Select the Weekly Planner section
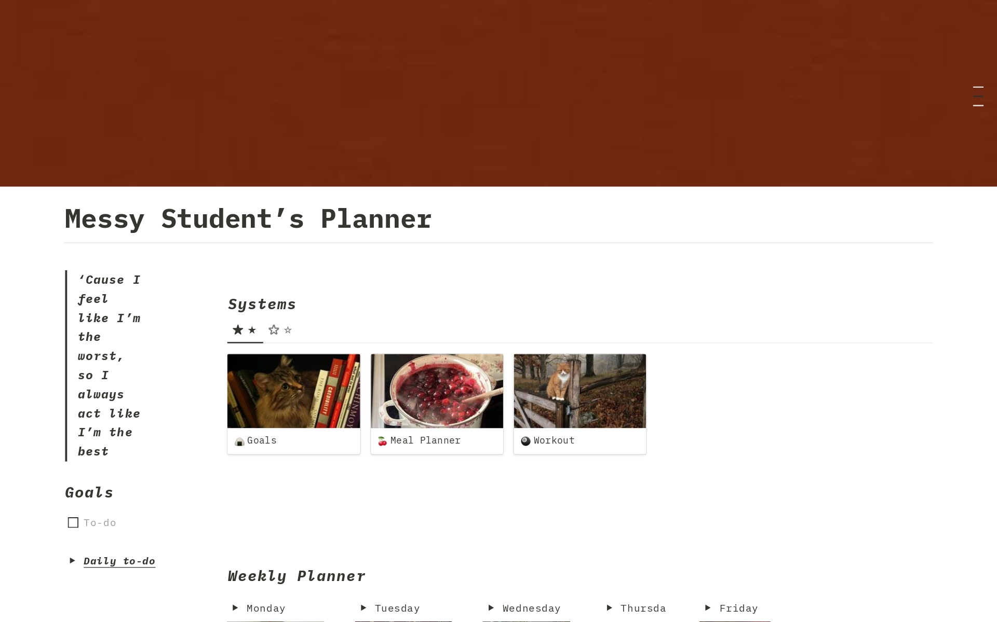The width and height of the screenshot is (997, 622). point(297,575)
